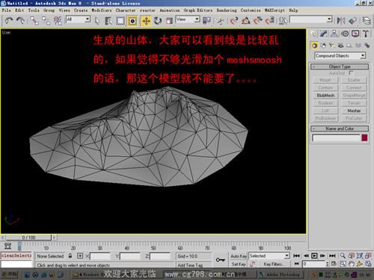Click the BlobMesh button

tap(325, 96)
